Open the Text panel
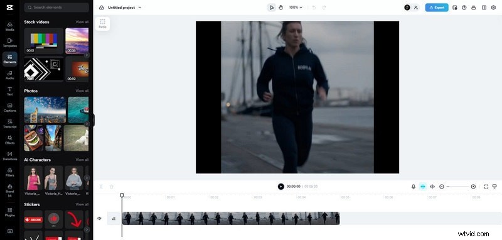 (9, 91)
